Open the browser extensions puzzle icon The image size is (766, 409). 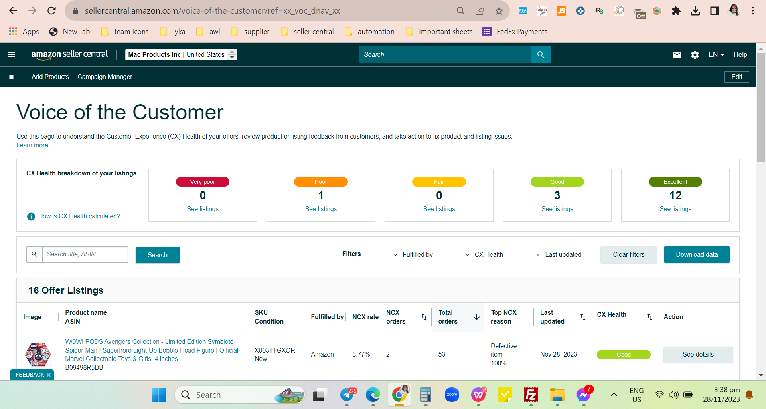[x=676, y=11]
